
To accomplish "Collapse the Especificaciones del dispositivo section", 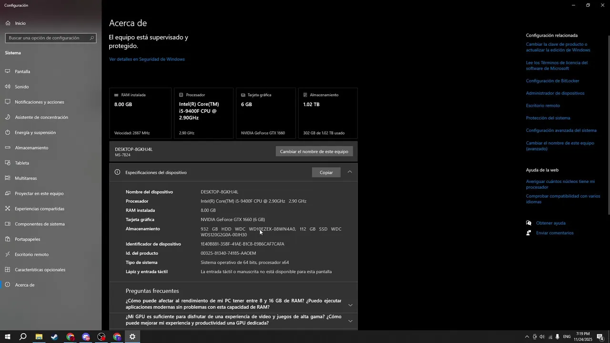I will click(x=350, y=172).
